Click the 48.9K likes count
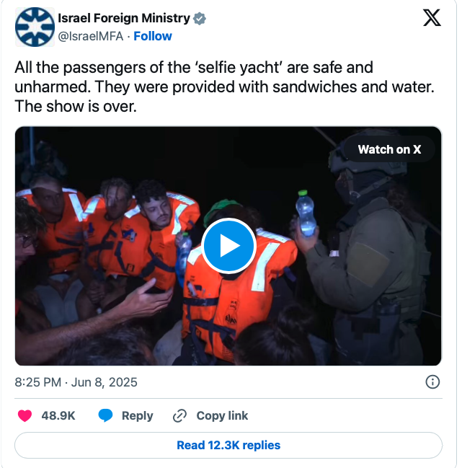The width and height of the screenshot is (462, 468). pyautogui.click(x=58, y=415)
